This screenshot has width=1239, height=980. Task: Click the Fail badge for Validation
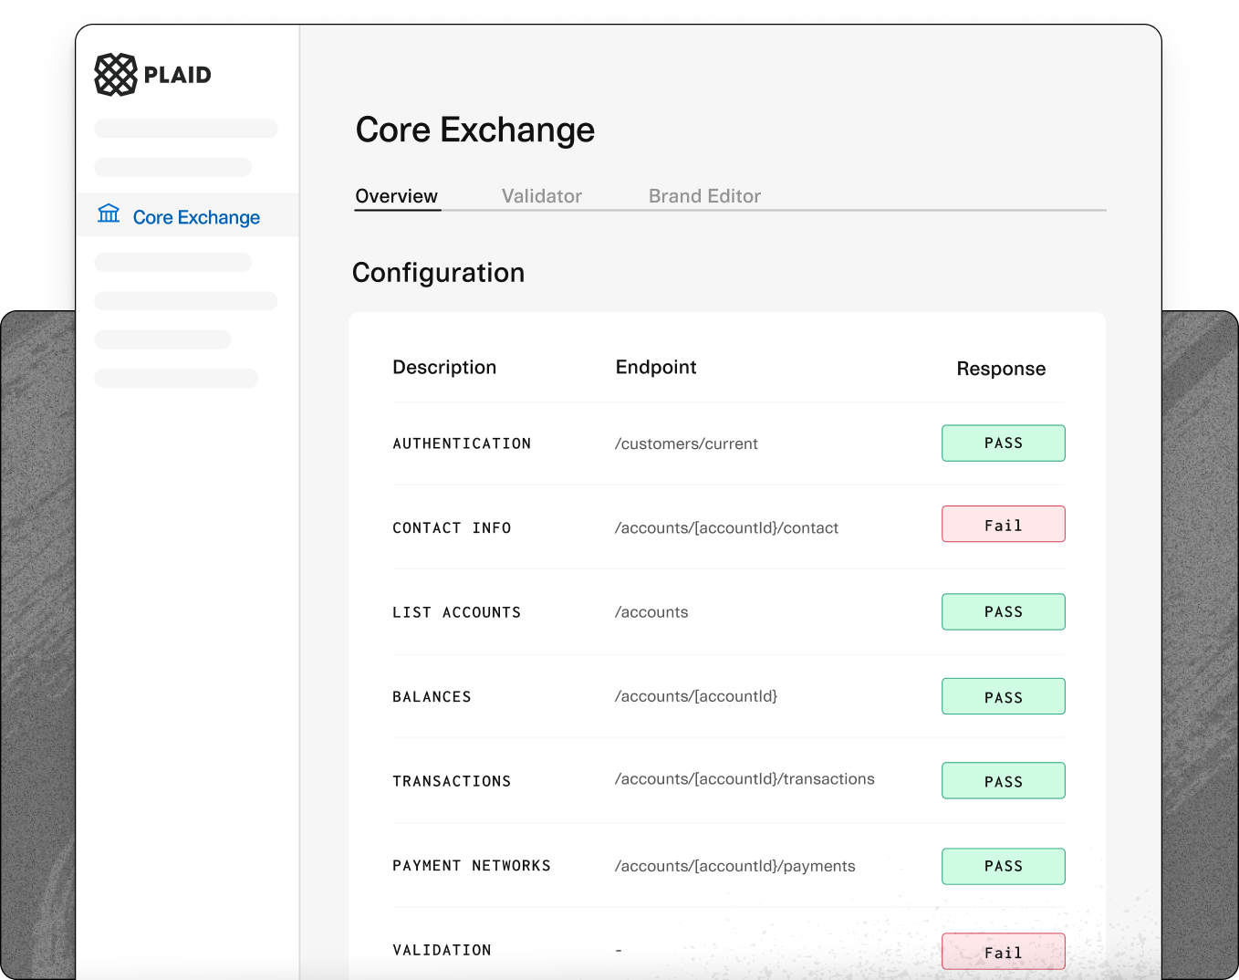click(x=1003, y=951)
